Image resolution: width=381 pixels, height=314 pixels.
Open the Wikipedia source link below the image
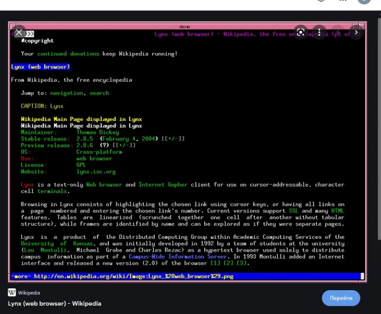point(29,293)
